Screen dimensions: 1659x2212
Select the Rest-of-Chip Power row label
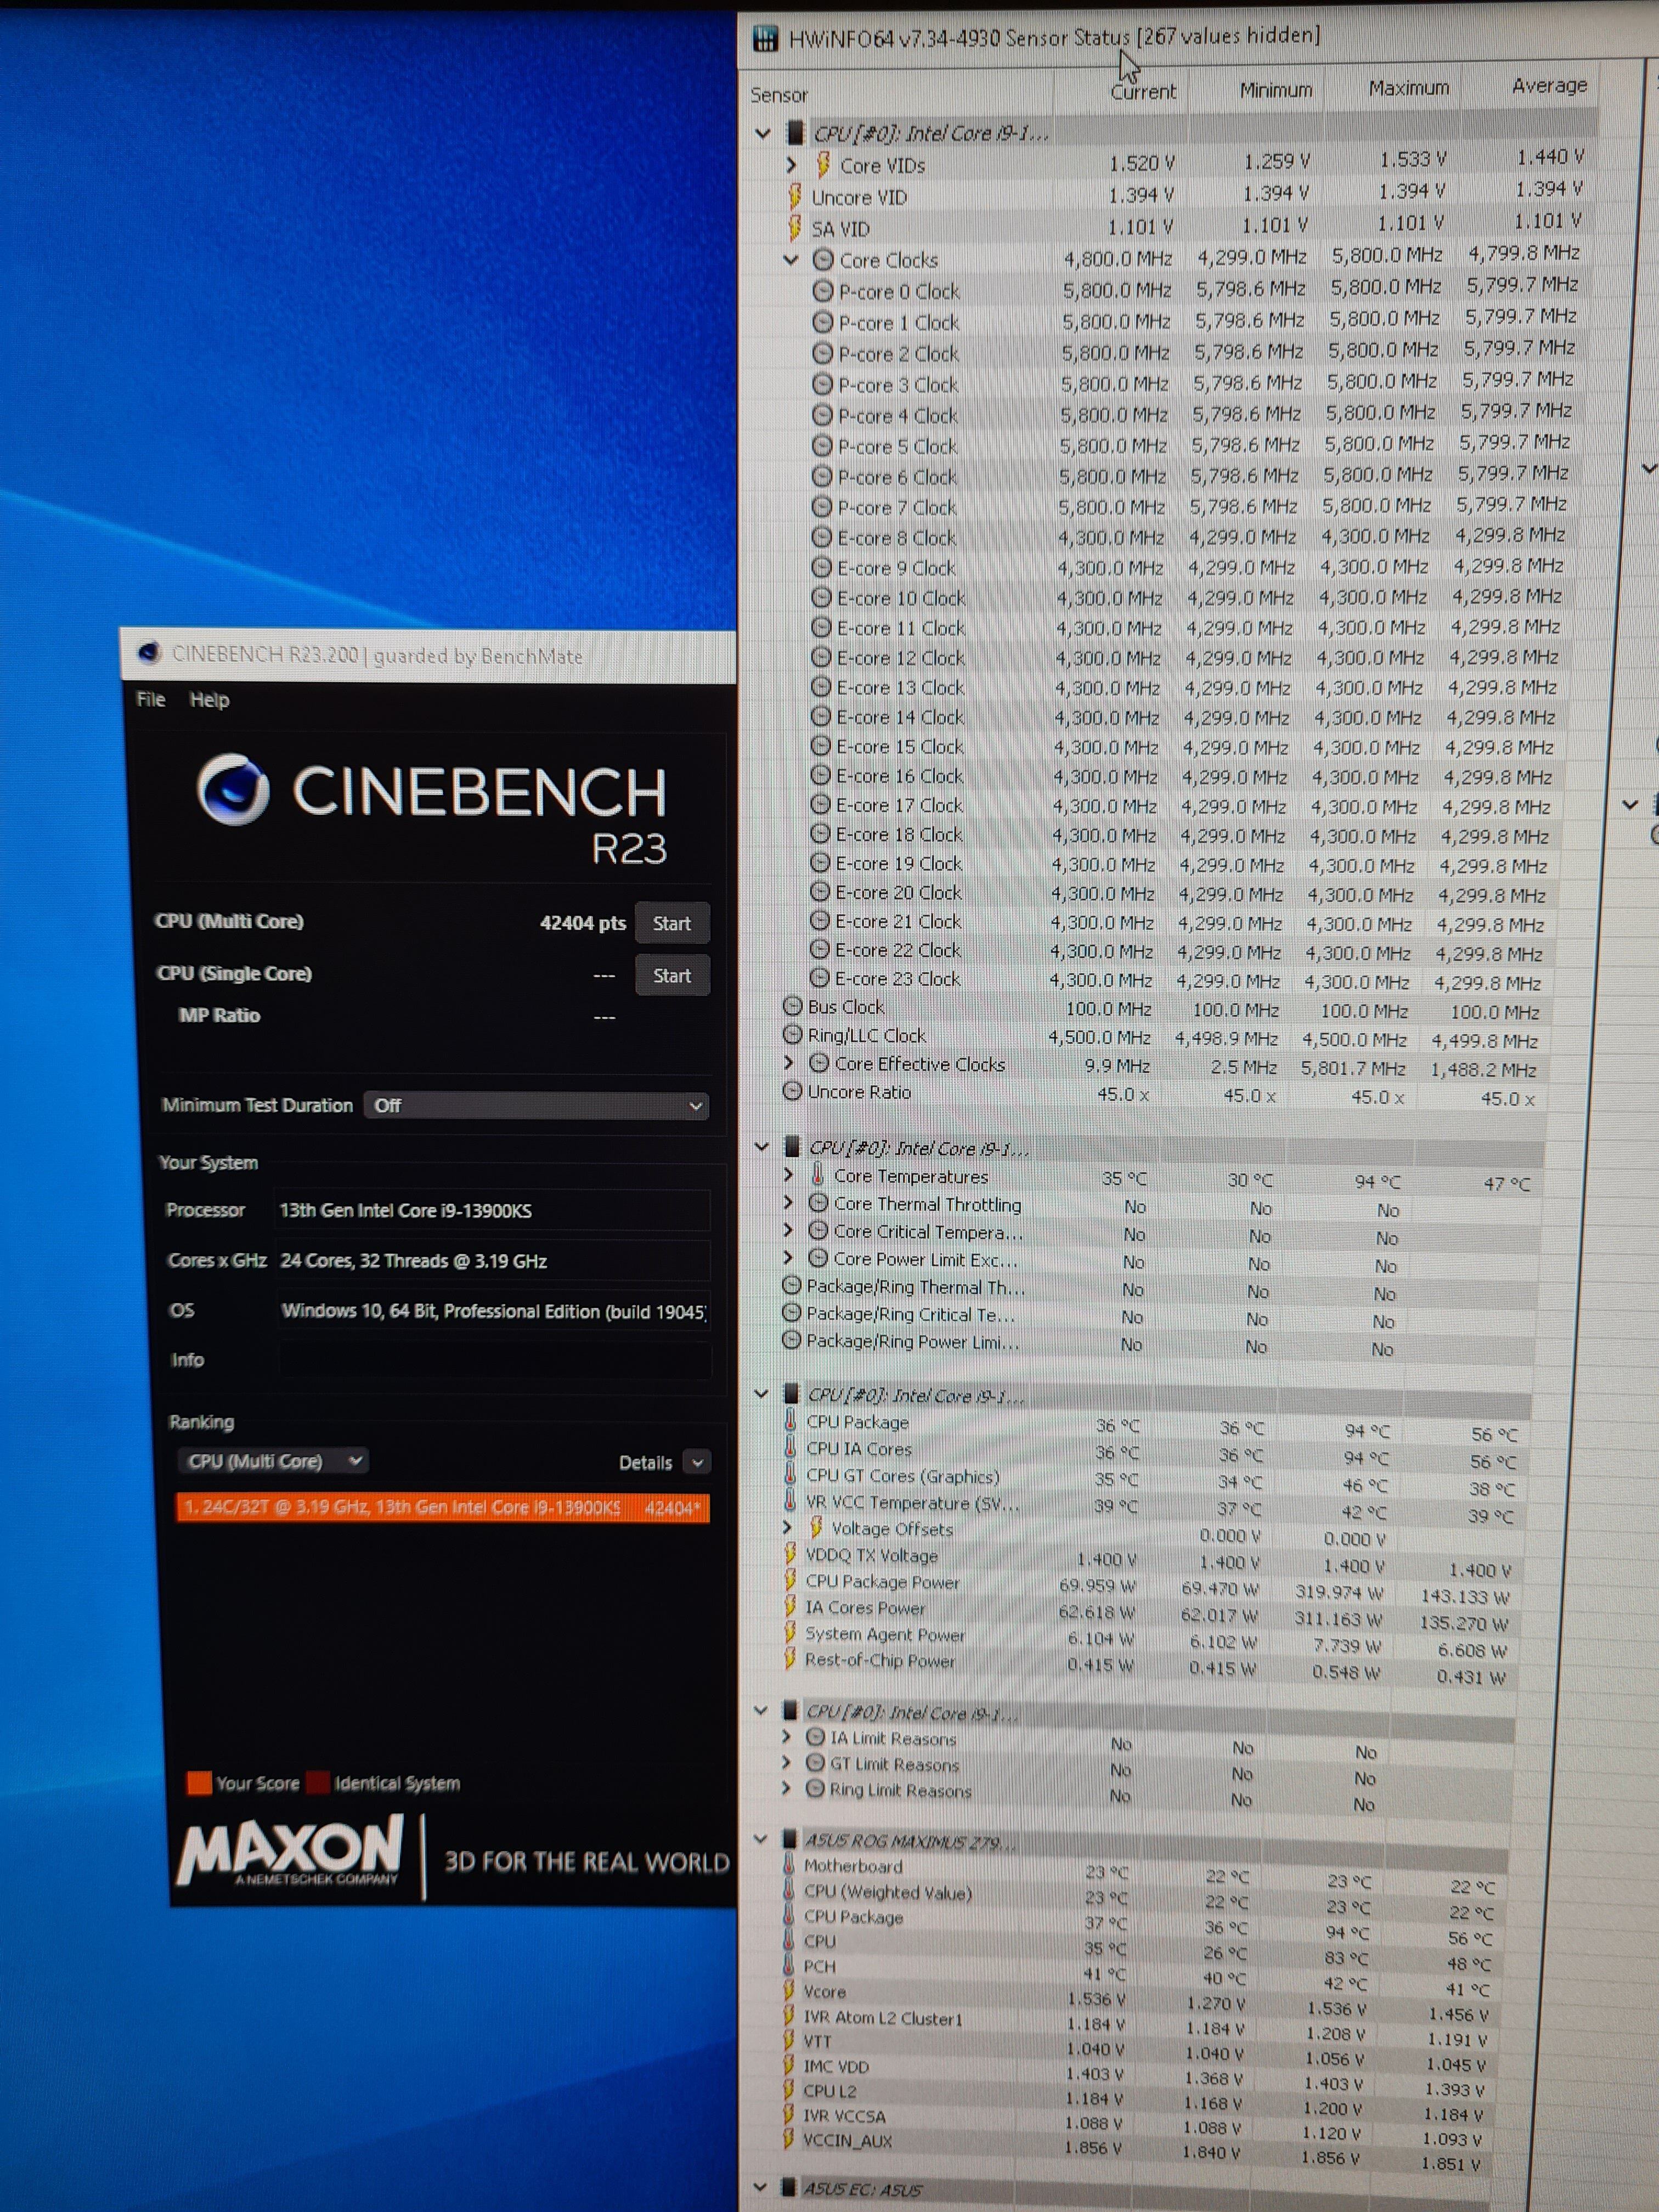click(880, 1660)
